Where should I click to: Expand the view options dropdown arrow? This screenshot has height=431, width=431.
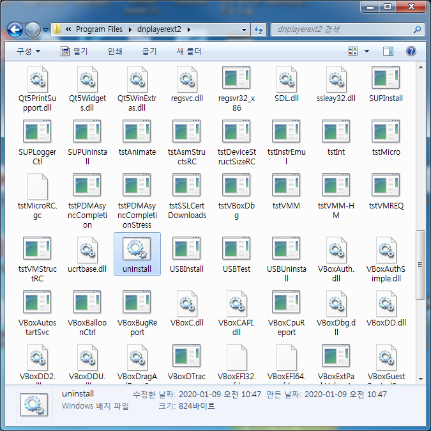367,51
